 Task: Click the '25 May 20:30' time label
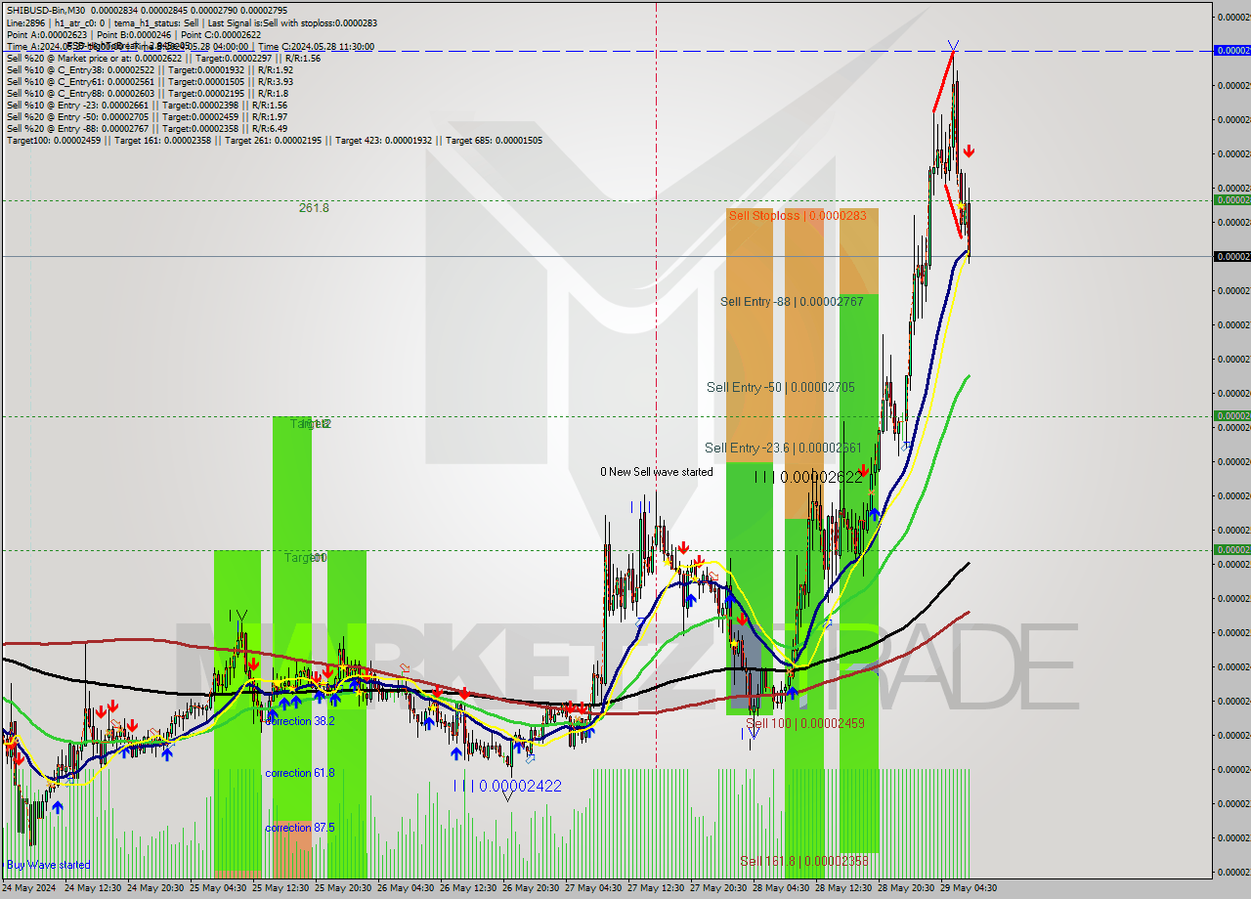(343, 888)
